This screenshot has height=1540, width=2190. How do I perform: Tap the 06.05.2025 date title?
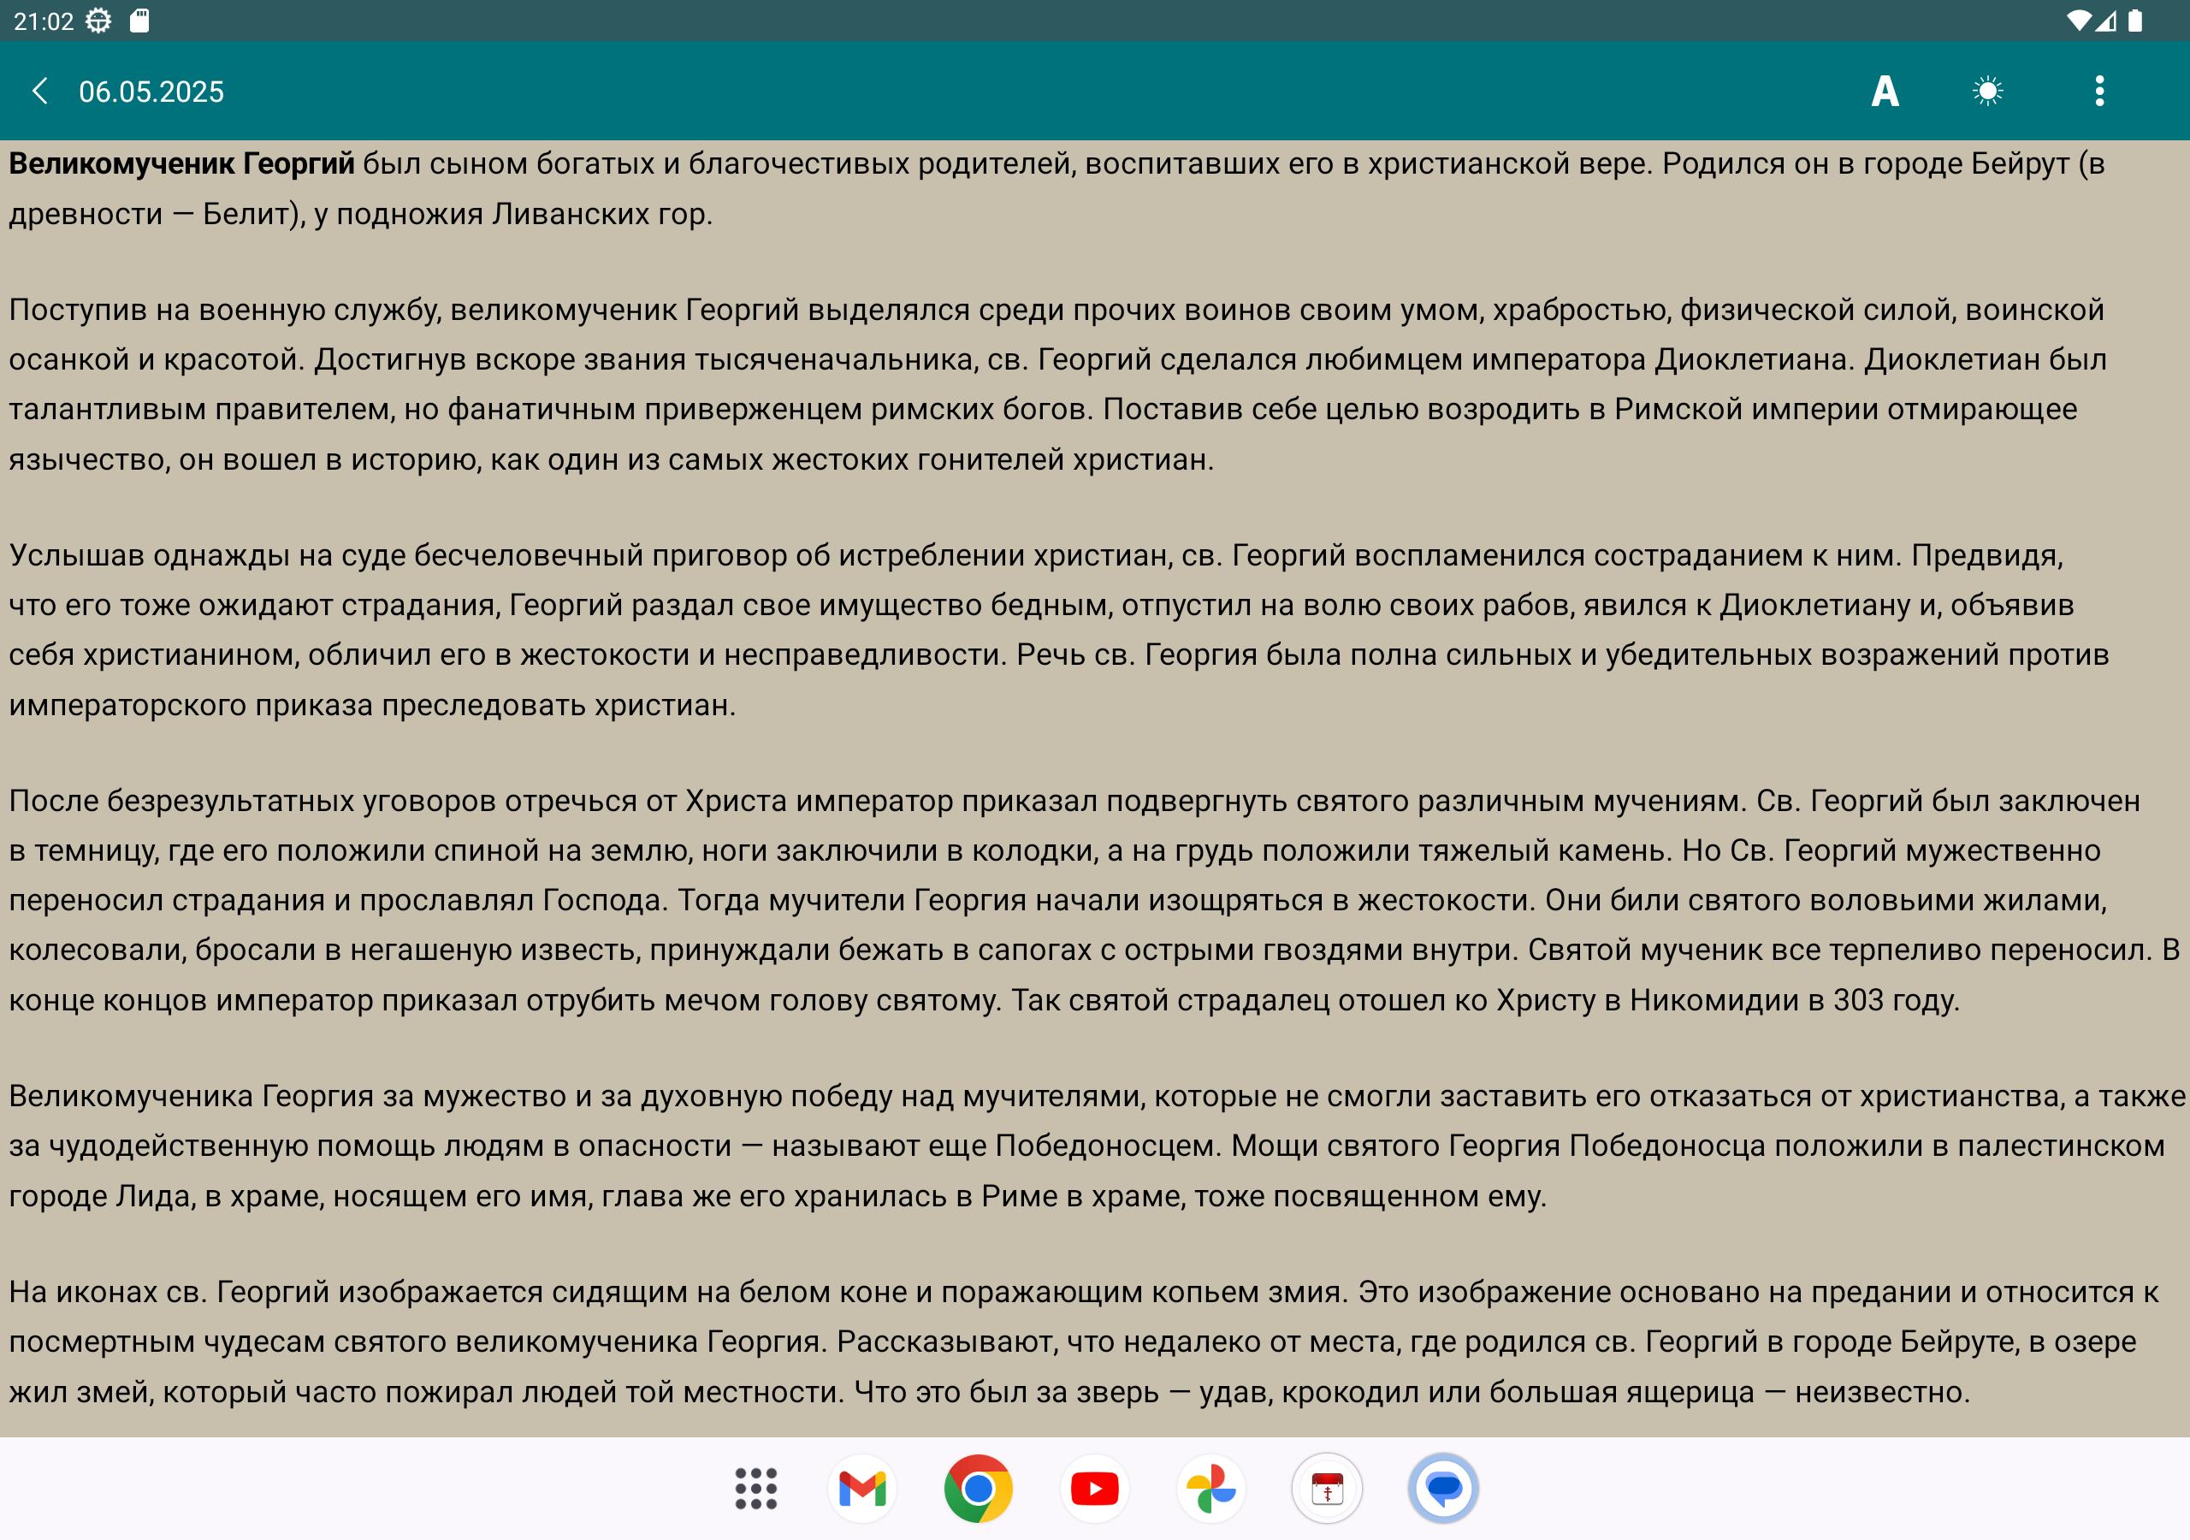[x=151, y=92]
